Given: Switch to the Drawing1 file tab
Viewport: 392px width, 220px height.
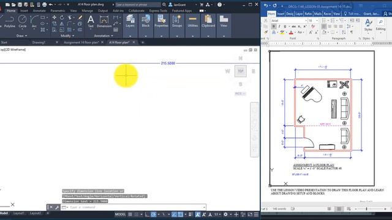Looking at the screenshot, I should coord(39,42).
